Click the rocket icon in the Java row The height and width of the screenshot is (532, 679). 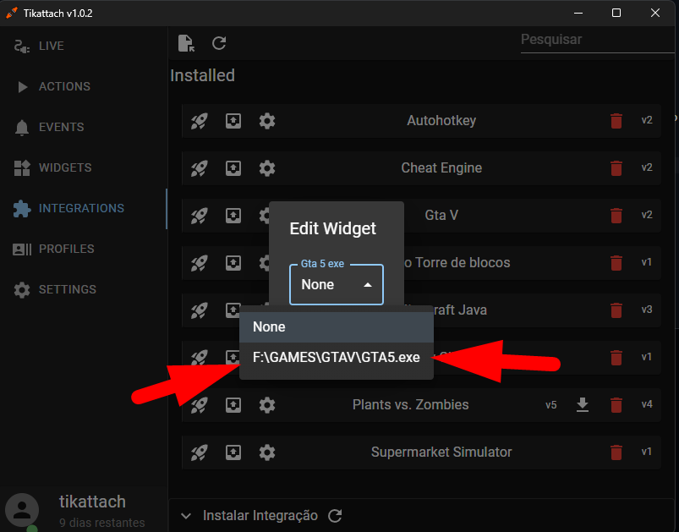(x=200, y=310)
